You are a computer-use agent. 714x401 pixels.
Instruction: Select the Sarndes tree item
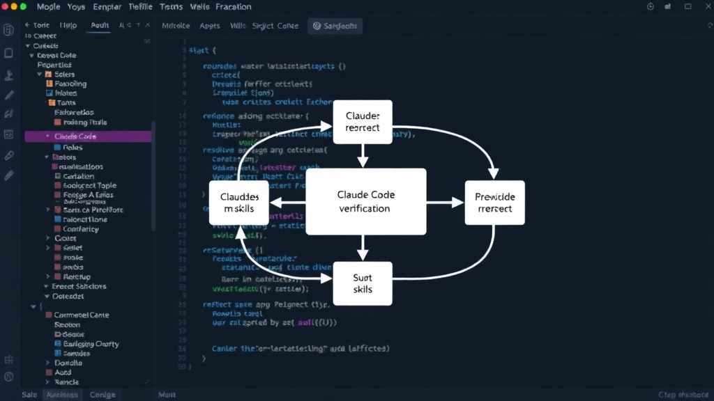[x=77, y=353]
